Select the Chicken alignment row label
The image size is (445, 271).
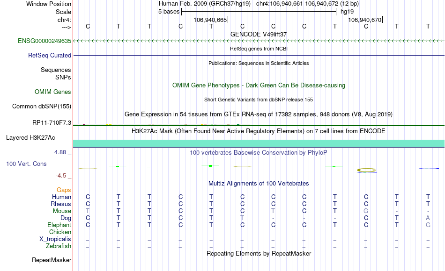tap(60, 232)
